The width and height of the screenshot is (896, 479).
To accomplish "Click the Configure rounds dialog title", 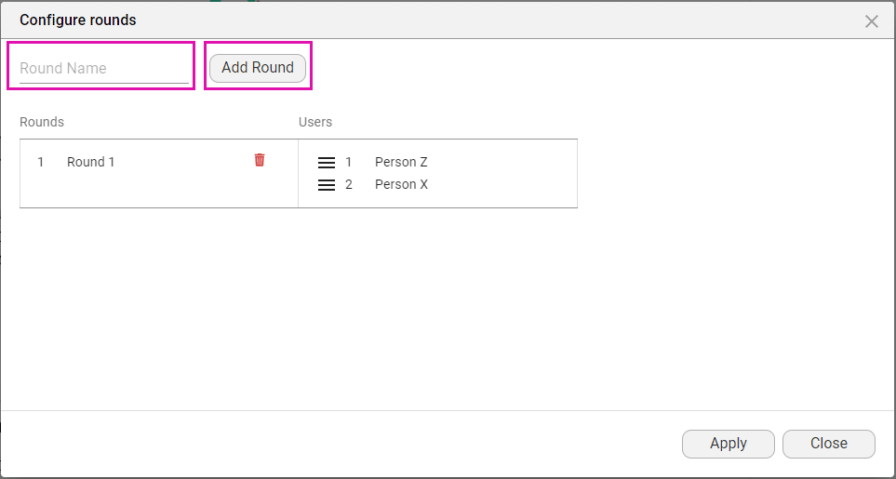I will (78, 20).
